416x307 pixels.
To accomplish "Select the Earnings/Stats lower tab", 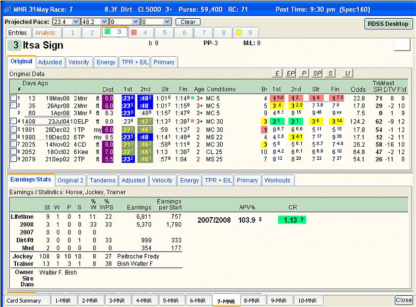I will point(31,180).
